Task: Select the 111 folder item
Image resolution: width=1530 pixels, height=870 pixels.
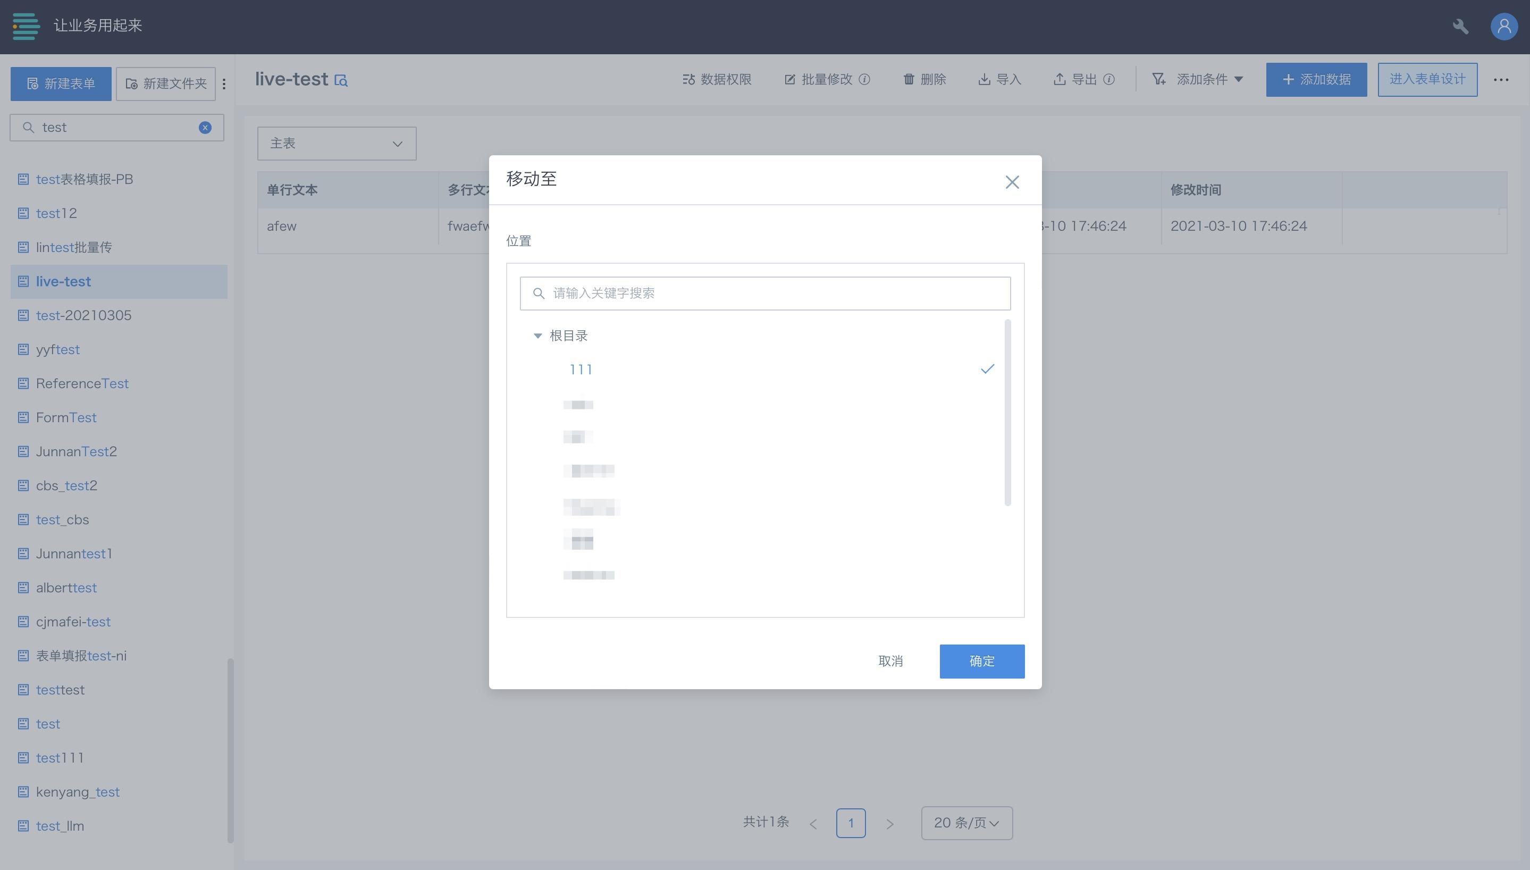Action: [x=581, y=369]
